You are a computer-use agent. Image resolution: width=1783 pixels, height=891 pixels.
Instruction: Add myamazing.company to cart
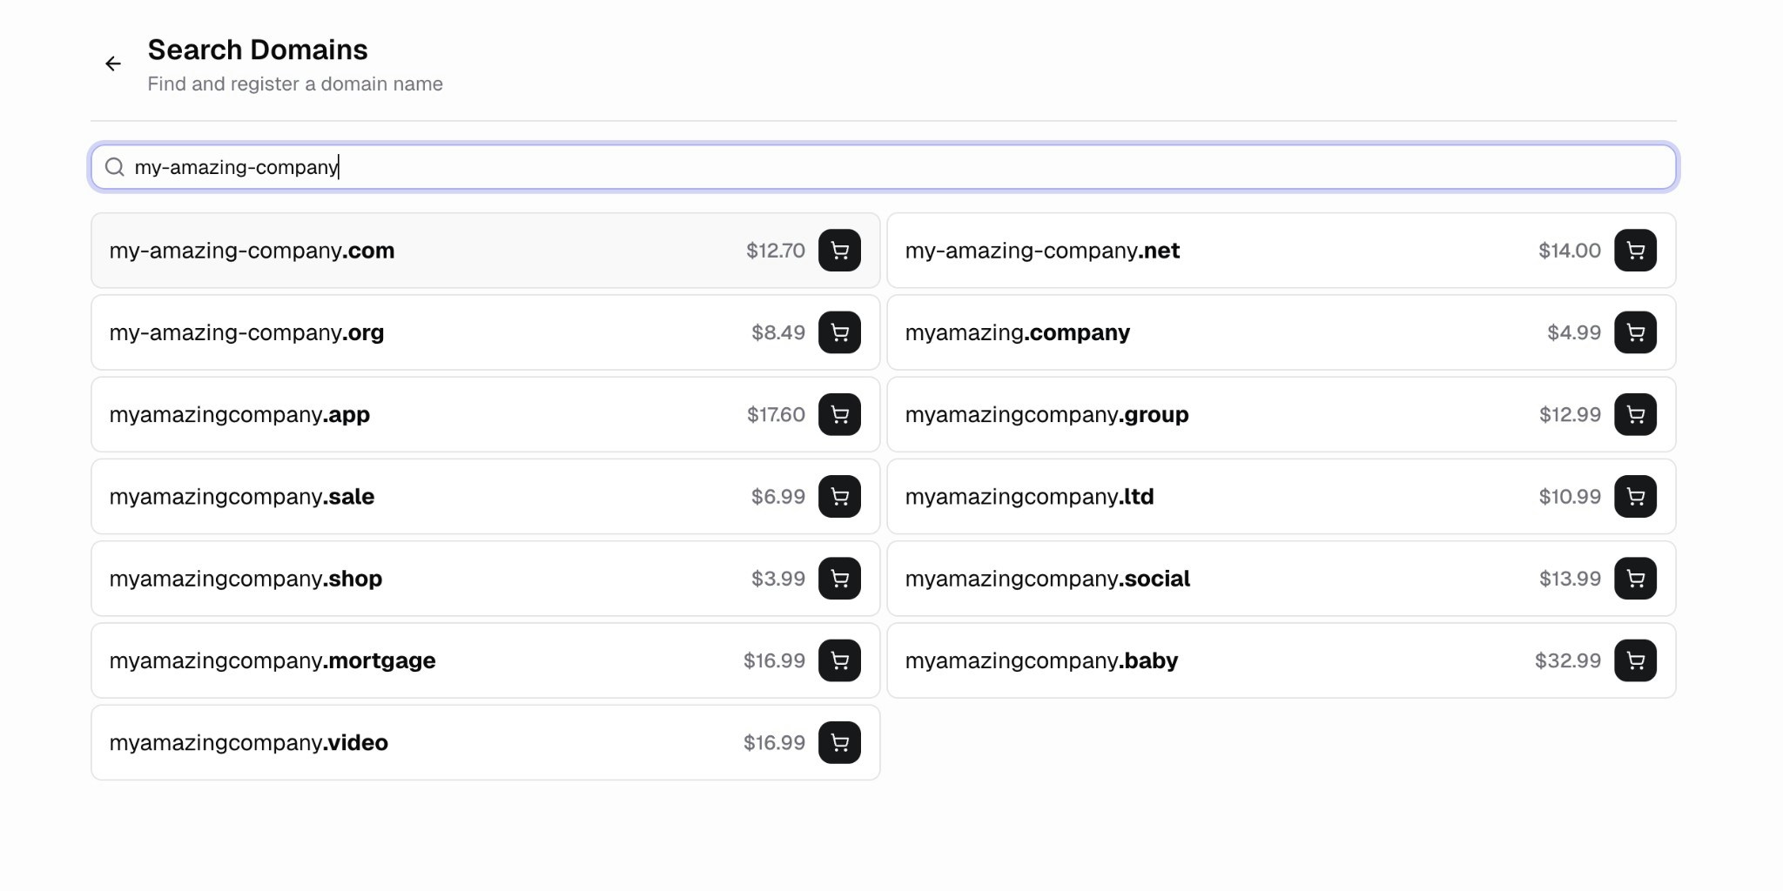click(1635, 332)
